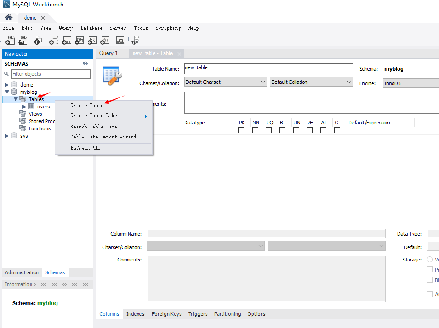Click the Filter objects search field

[51, 74]
